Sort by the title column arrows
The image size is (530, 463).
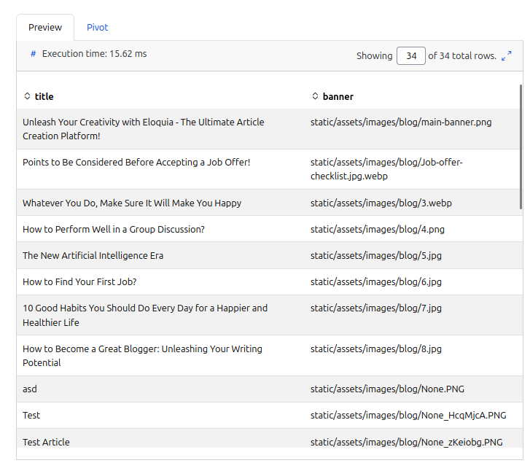pyautogui.click(x=28, y=96)
